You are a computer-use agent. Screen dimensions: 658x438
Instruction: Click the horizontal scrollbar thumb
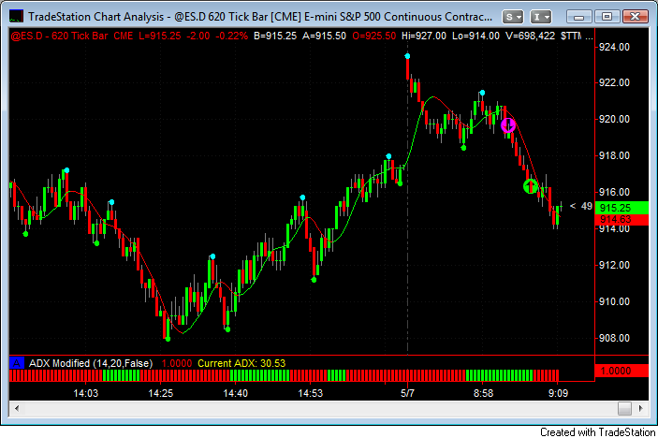coord(624,408)
